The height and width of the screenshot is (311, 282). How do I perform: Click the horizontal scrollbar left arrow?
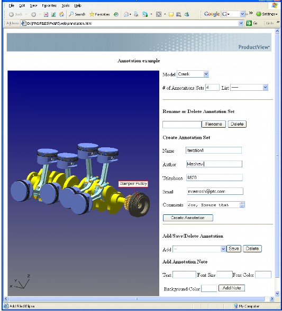pos(6,298)
